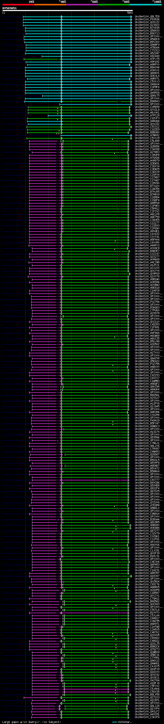Select hit label UniRef100_A3XQC9
Image resolution: width=164 pixels, height=724 pixels.
click(x=147, y=248)
